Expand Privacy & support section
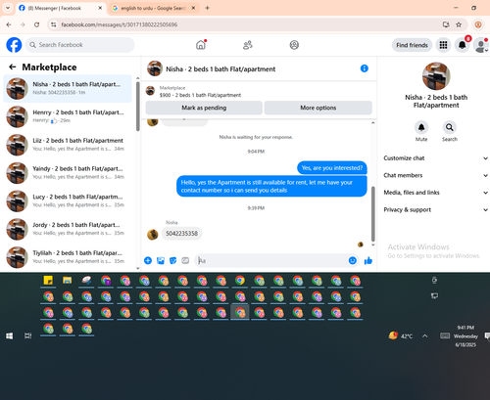Screen dimensions: 490x400 (x=435, y=209)
